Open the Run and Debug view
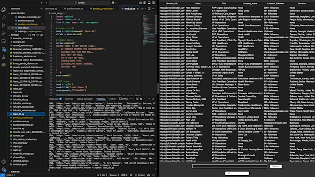 pyautogui.click(x=4, y=33)
